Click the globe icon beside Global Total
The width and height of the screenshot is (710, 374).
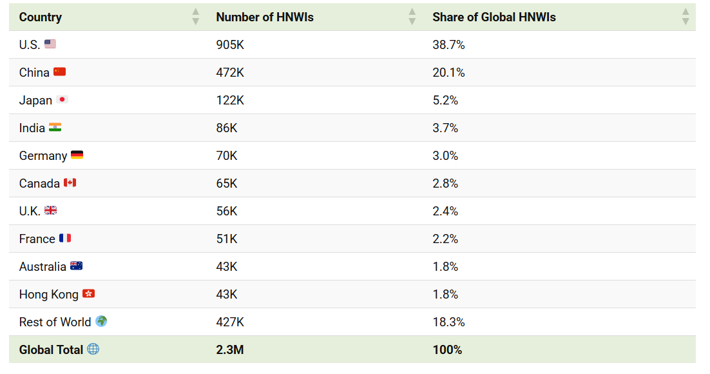coord(94,349)
